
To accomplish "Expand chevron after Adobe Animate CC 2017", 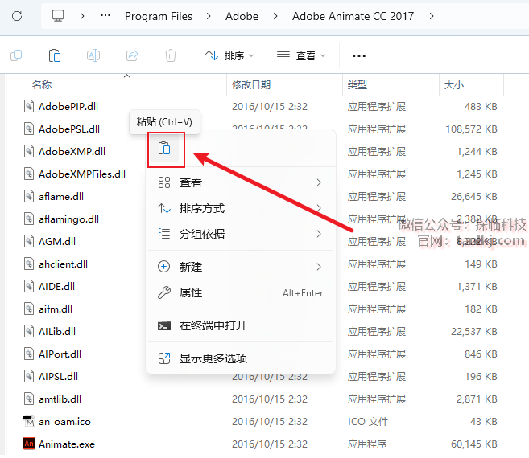I will pyautogui.click(x=432, y=16).
